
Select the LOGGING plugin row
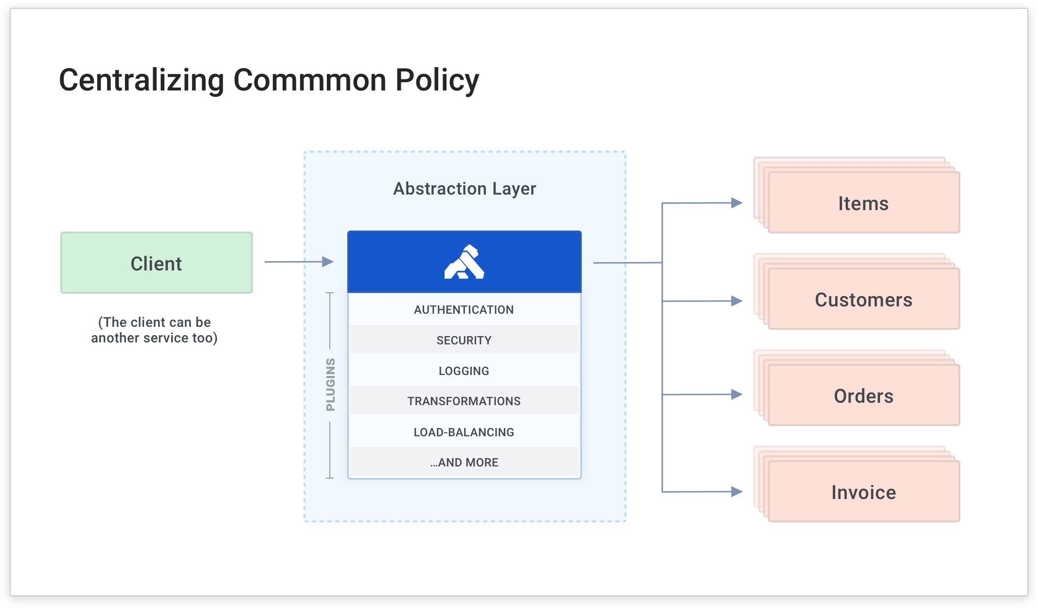click(x=464, y=371)
